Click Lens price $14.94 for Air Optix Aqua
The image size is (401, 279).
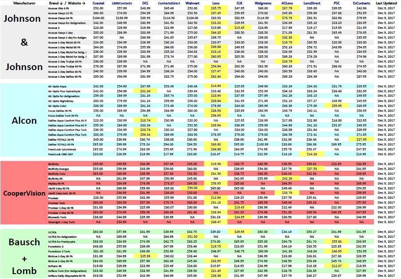pyautogui.click(x=216, y=86)
